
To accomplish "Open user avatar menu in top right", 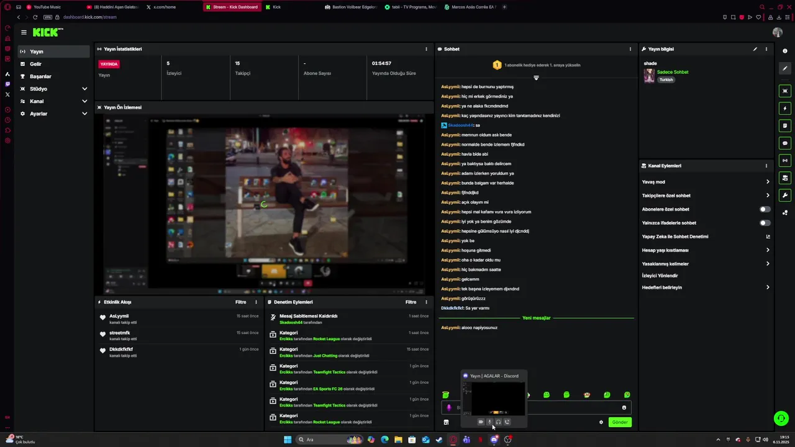I will (778, 32).
